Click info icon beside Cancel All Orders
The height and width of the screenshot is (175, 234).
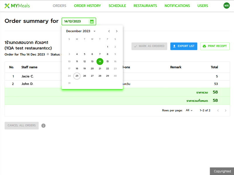pos(43,126)
